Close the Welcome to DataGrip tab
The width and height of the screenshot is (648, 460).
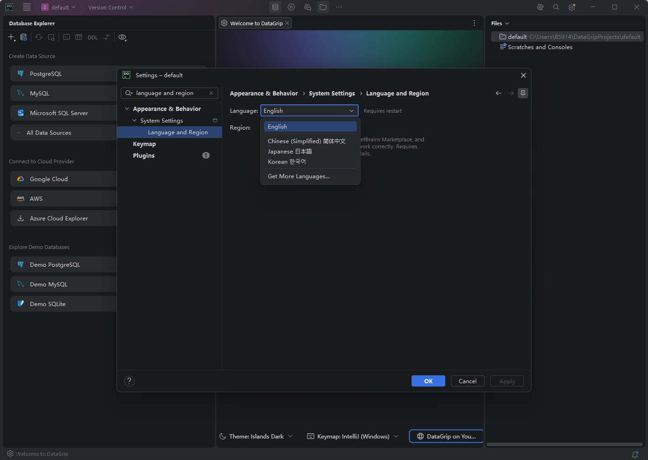pos(287,23)
